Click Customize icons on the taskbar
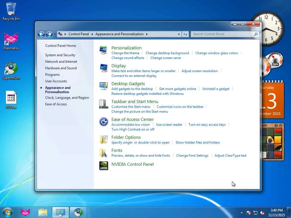Image resolution: width=291 pixels, height=218 pixels. pyautogui.click(x=180, y=107)
